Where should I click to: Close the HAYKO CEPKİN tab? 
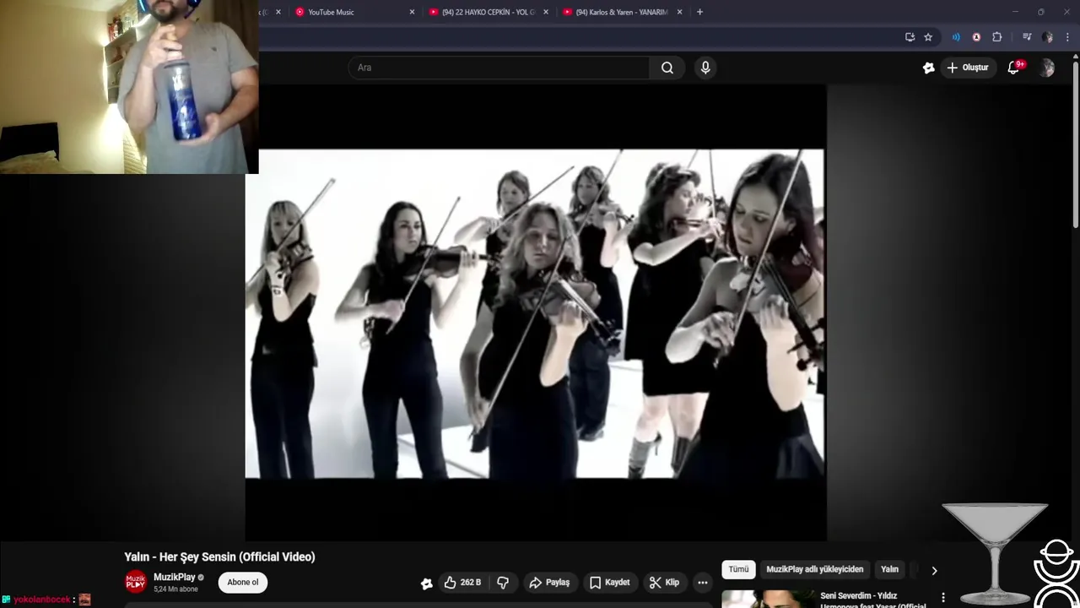click(546, 12)
